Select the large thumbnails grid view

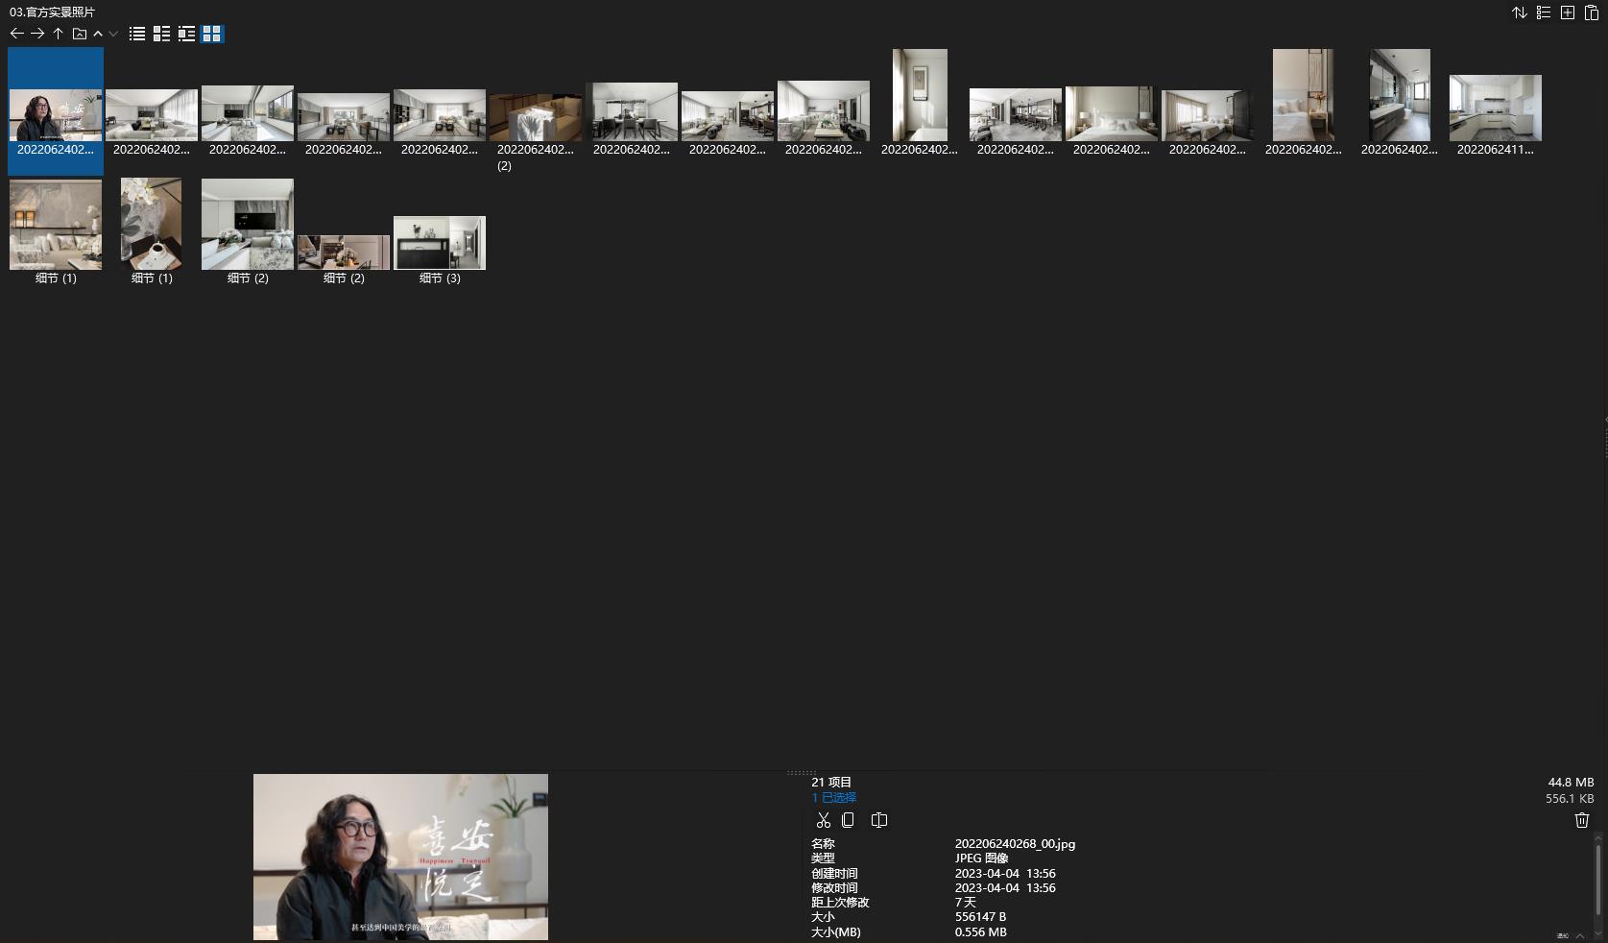pyautogui.click(x=211, y=34)
